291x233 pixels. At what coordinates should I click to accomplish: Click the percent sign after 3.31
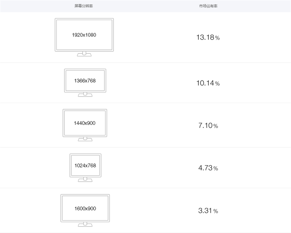click(x=216, y=211)
